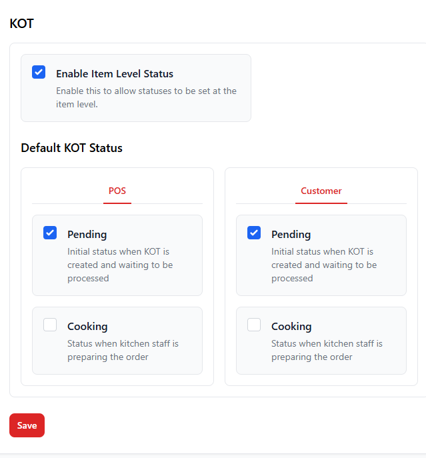Uncheck the Pending checkbox under Customer
Viewport: 426px width, 458px height.
(254, 233)
